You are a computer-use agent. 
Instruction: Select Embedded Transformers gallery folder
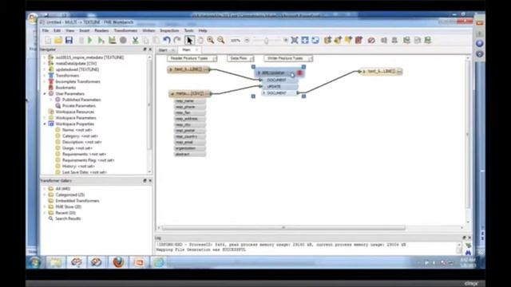[x=77, y=201]
